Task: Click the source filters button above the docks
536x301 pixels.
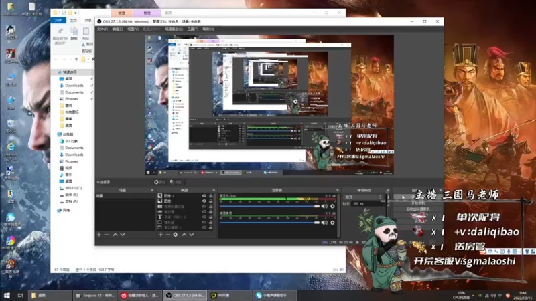Action: 176,182
